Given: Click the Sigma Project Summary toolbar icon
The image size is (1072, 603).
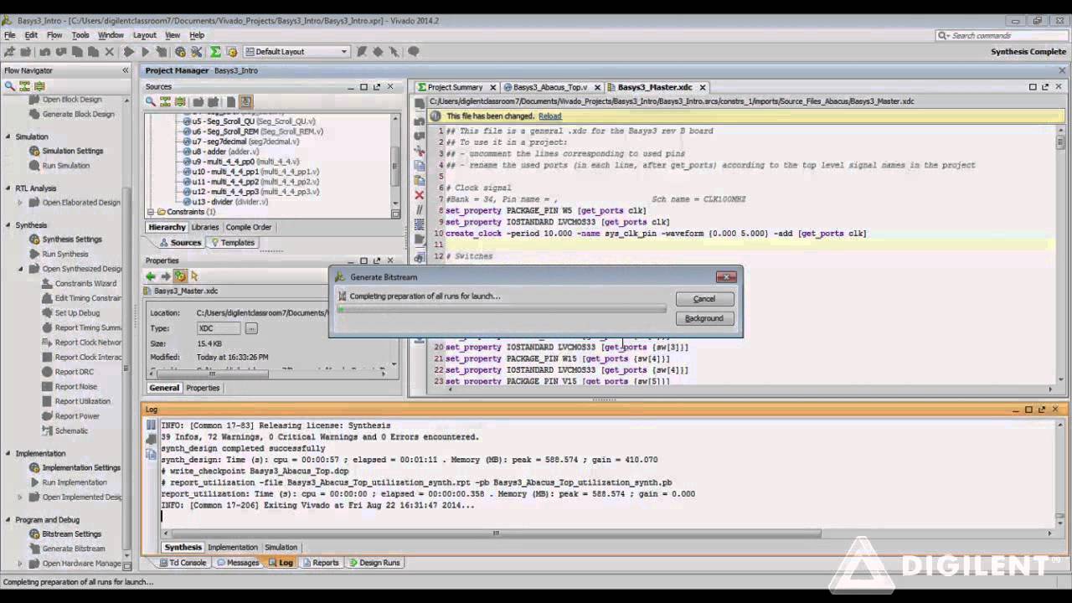Looking at the screenshot, I should click(215, 52).
